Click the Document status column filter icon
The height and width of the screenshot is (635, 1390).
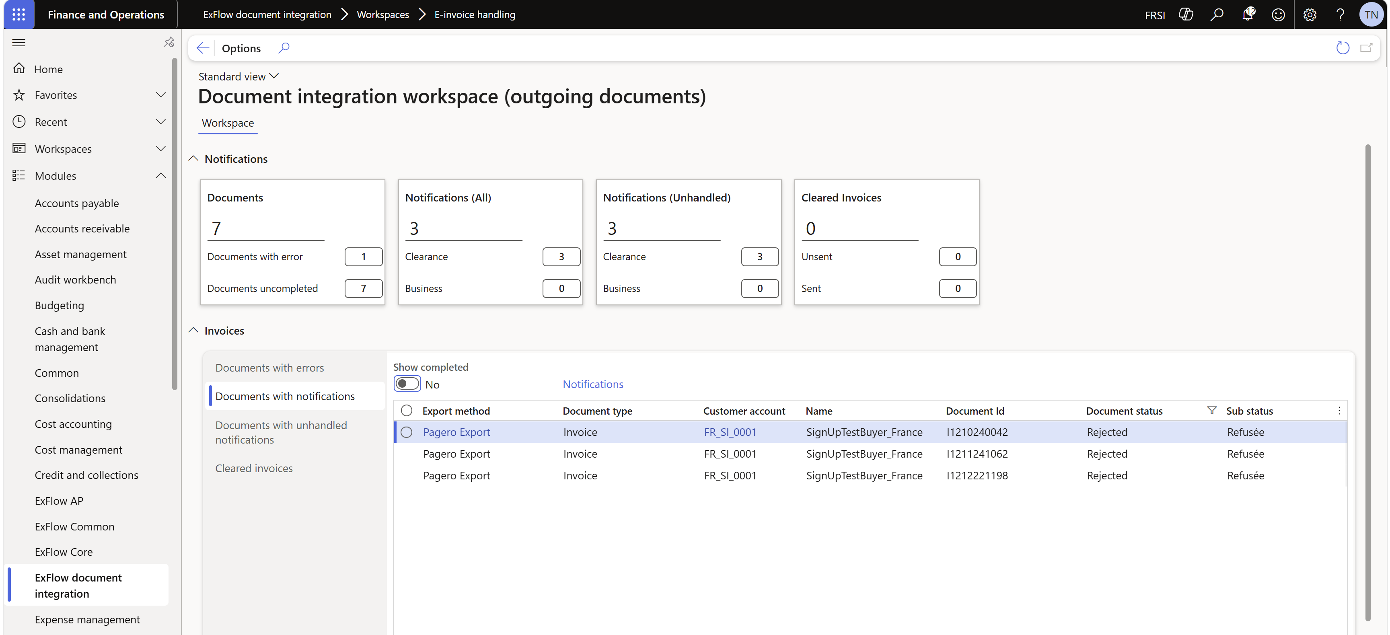[1211, 411]
